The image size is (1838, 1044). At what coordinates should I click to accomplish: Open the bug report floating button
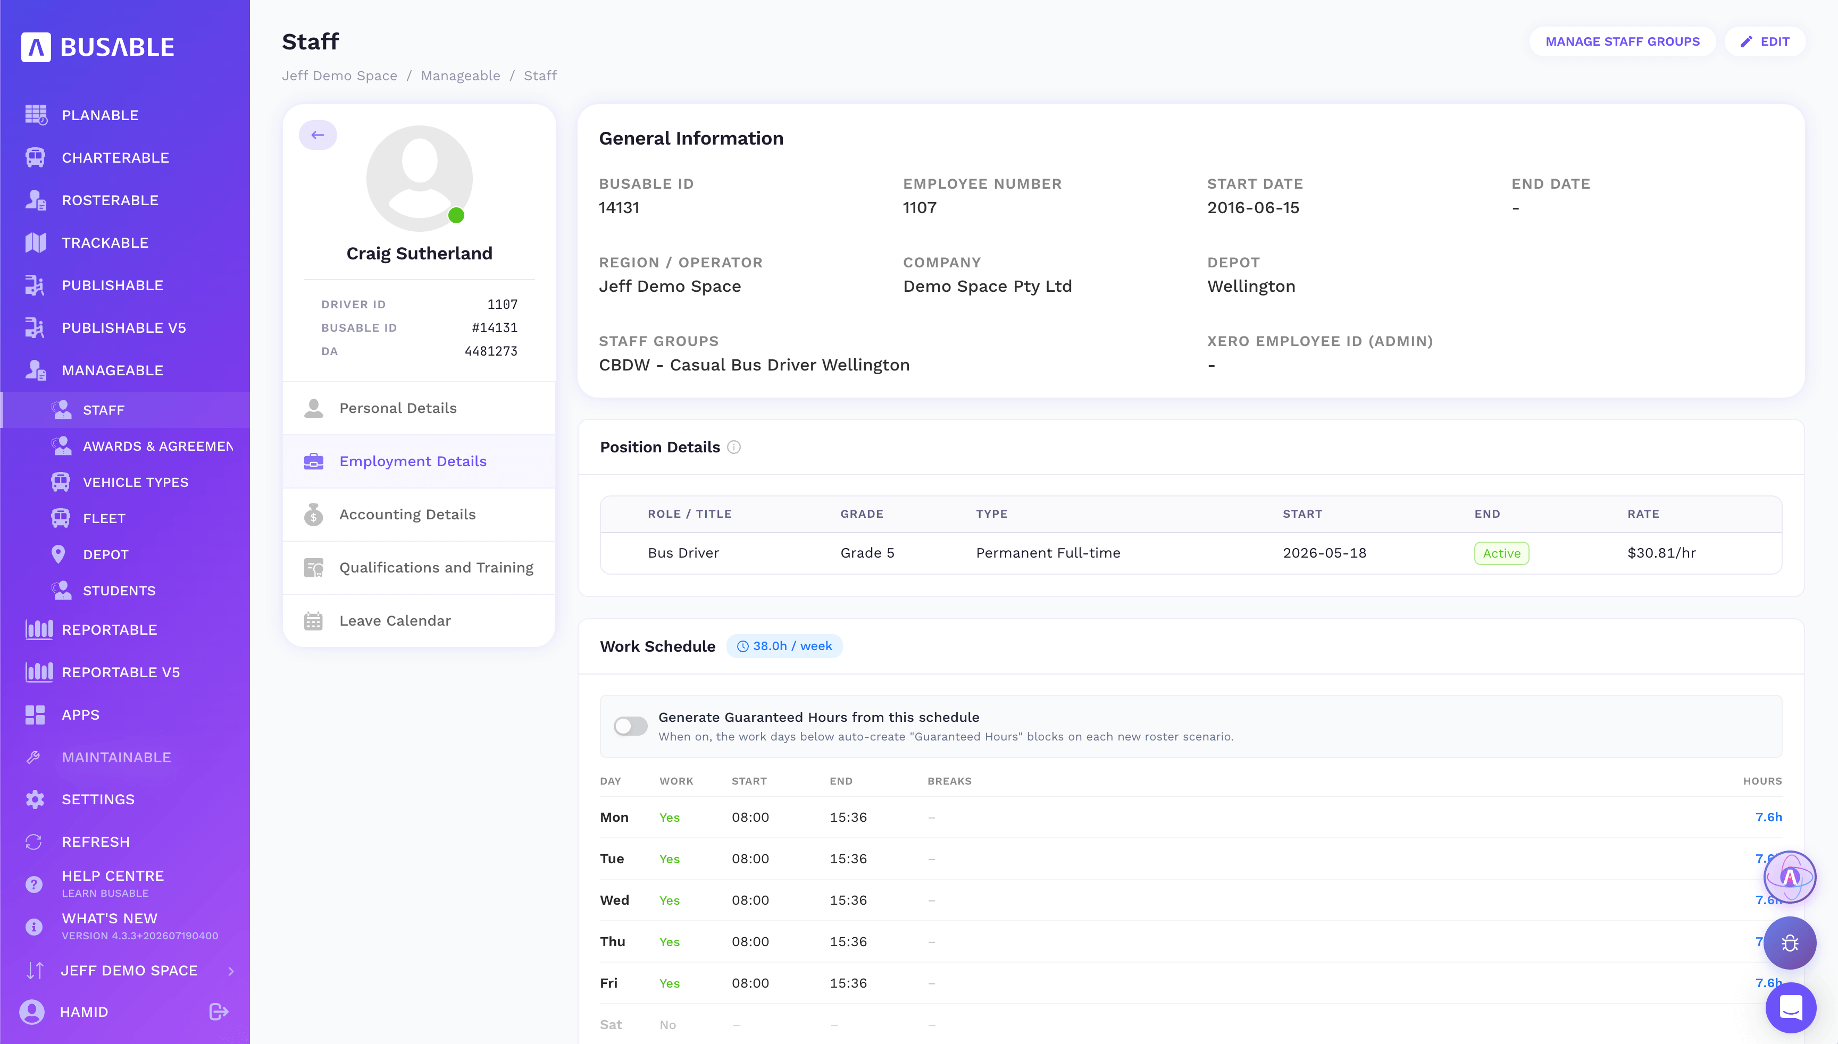click(x=1790, y=943)
